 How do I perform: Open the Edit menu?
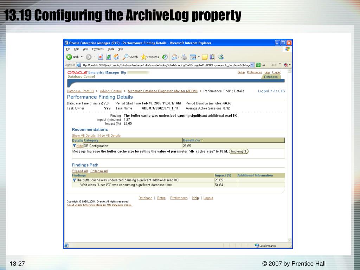pos(76,49)
